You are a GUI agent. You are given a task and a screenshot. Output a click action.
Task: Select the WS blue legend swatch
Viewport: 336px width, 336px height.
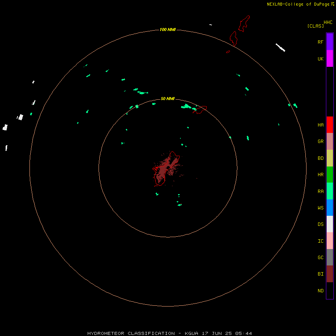(330, 208)
